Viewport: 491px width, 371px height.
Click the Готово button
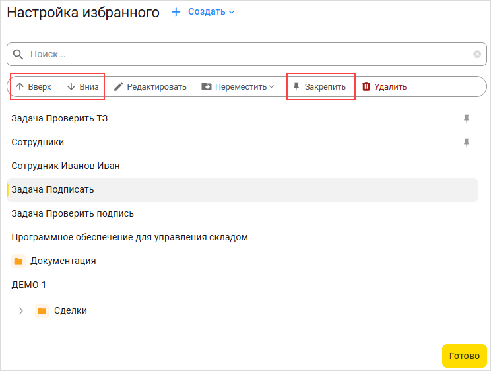point(465,356)
